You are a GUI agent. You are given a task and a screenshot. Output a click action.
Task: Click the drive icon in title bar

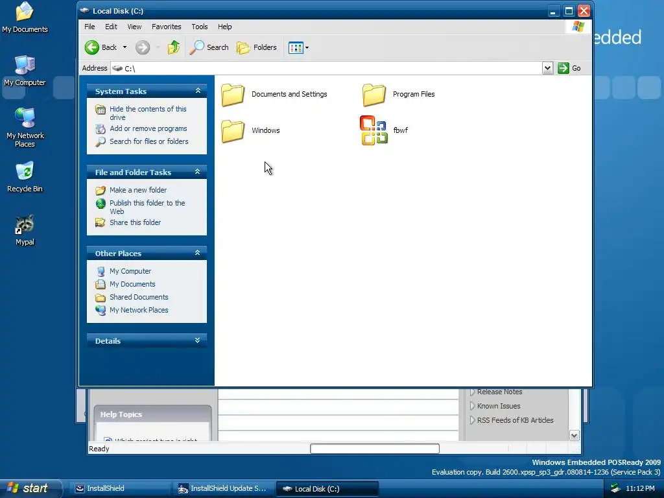(x=84, y=10)
